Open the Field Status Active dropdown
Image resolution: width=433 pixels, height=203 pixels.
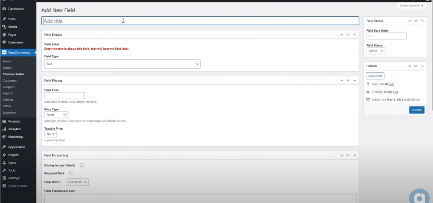click(x=376, y=51)
